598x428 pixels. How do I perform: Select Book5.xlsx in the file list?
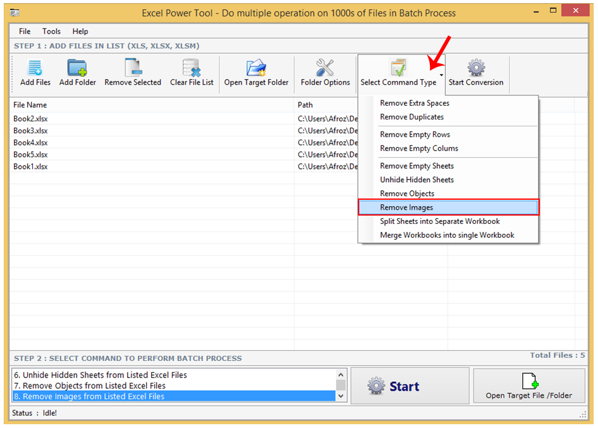click(x=30, y=154)
